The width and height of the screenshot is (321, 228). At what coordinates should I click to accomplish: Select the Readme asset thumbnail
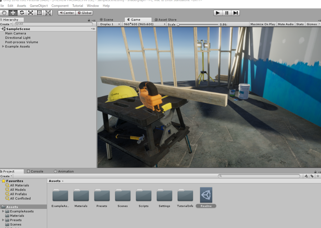point(206,195)
